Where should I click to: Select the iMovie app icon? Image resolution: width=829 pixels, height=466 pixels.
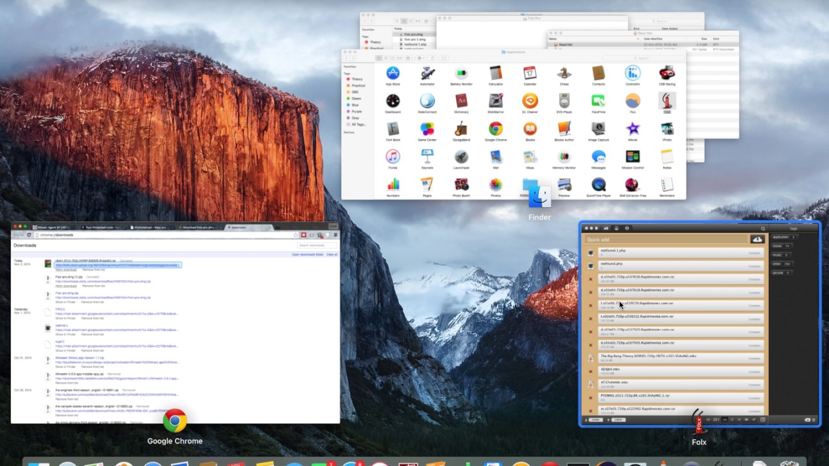[633, 129]
